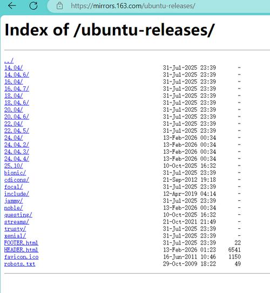Browse the focal/ folder
This screenshot has height=293, width=270.
[13, 187]
